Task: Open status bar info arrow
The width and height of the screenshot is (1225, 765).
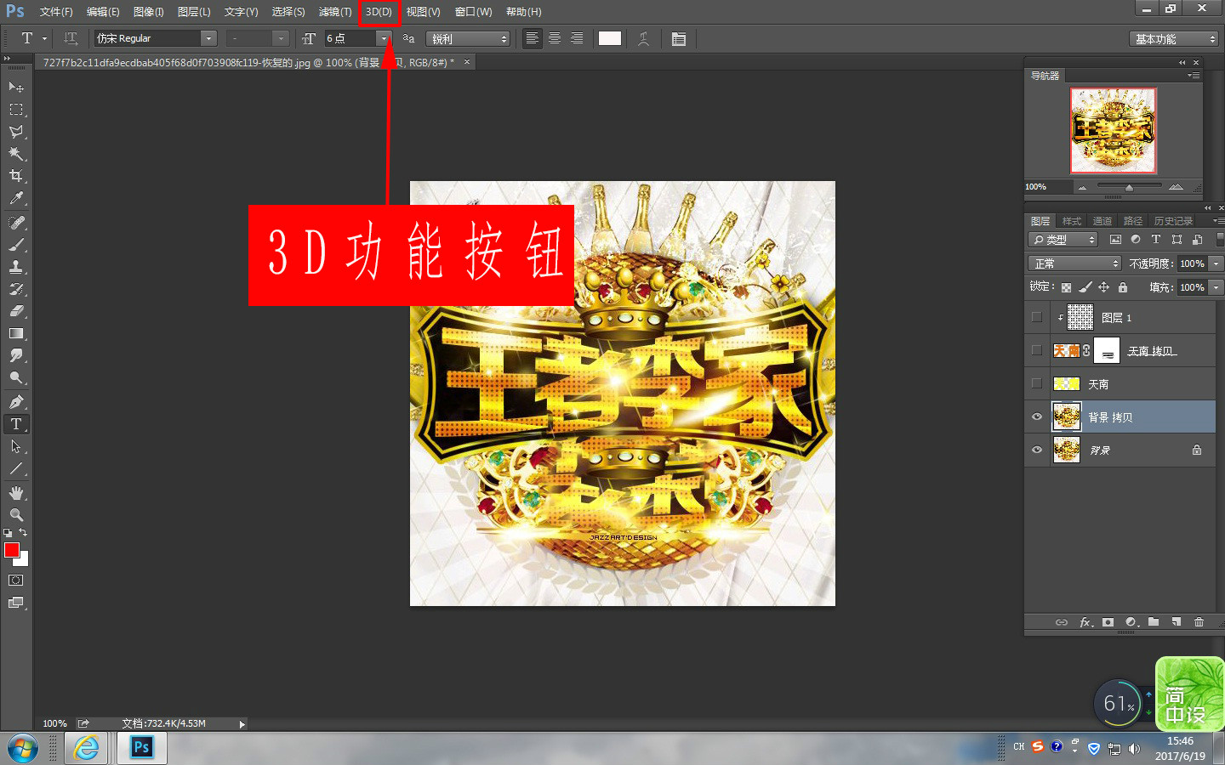Action: pos(242,724)
